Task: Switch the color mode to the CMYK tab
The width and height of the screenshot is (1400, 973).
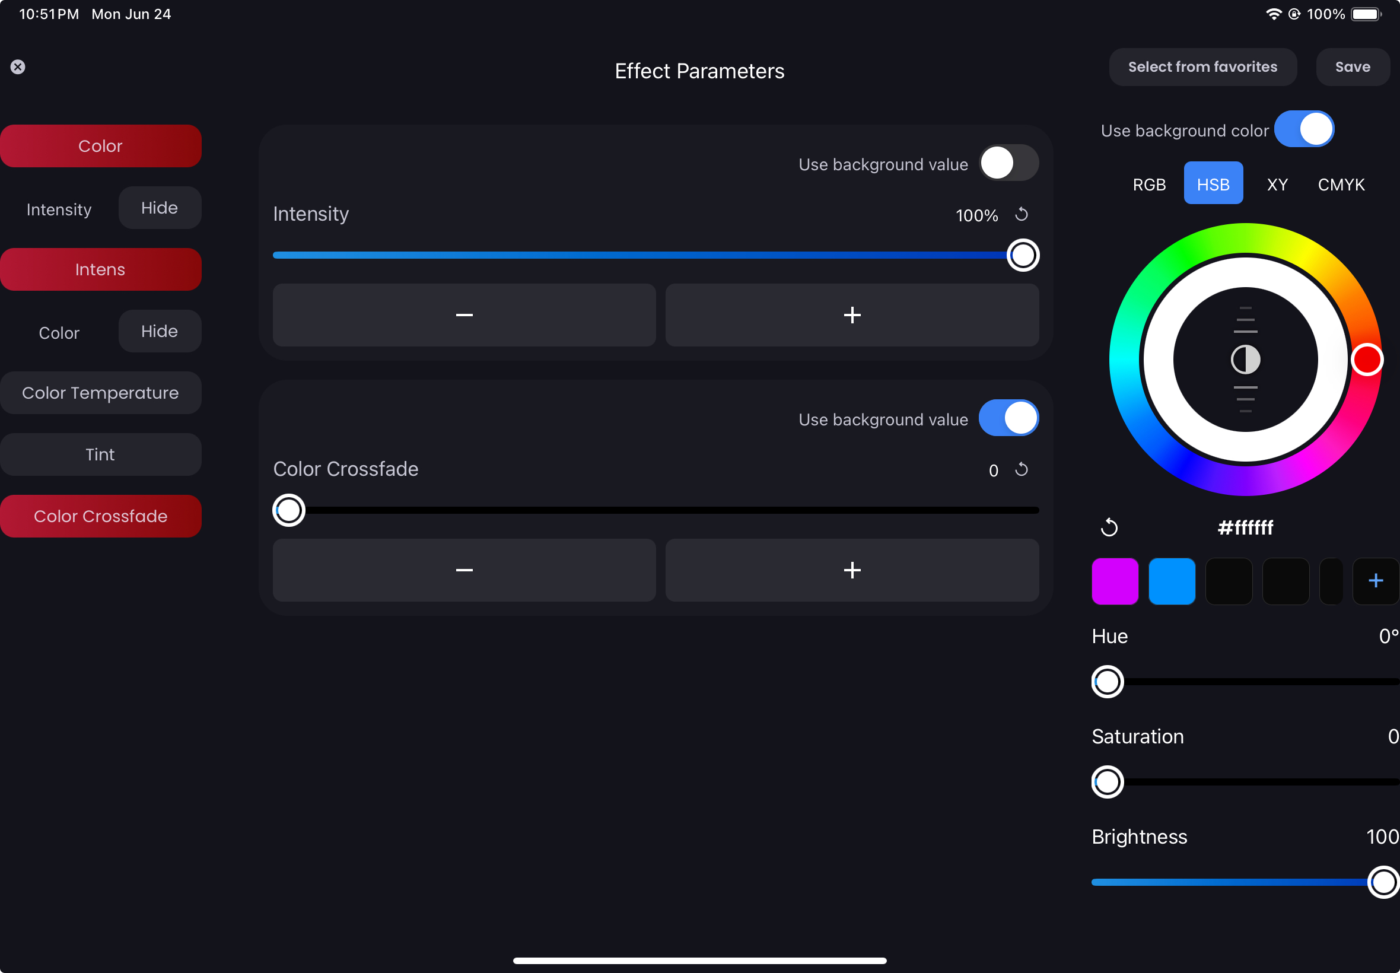Action: (x=1340, y=184)
